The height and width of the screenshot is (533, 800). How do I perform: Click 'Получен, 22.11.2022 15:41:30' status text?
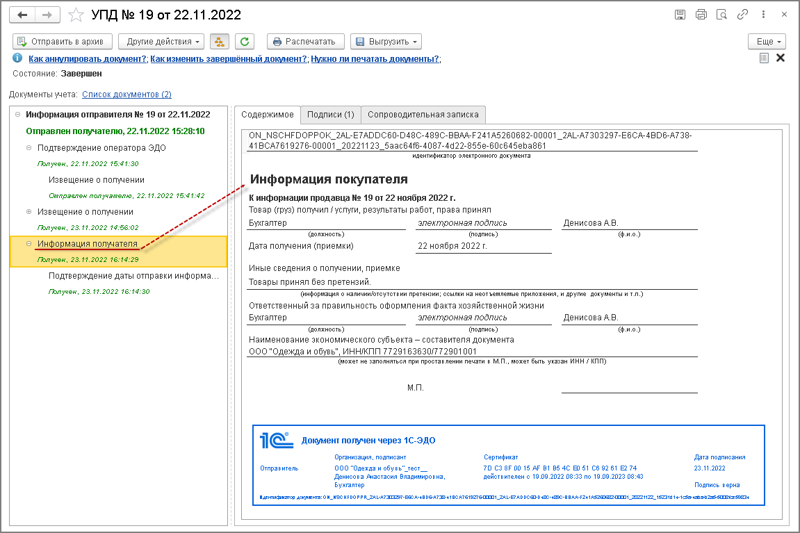[88, 164]
